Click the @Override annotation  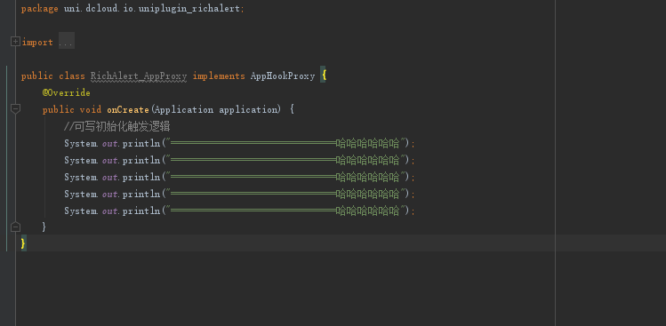[x=67, y=92]
